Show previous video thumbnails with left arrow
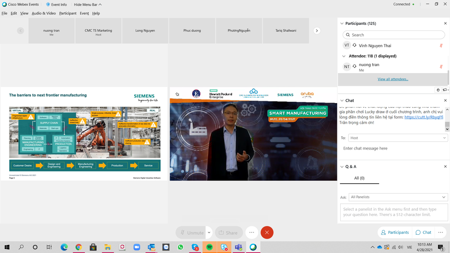450x253 pixels. pos(20,31)
